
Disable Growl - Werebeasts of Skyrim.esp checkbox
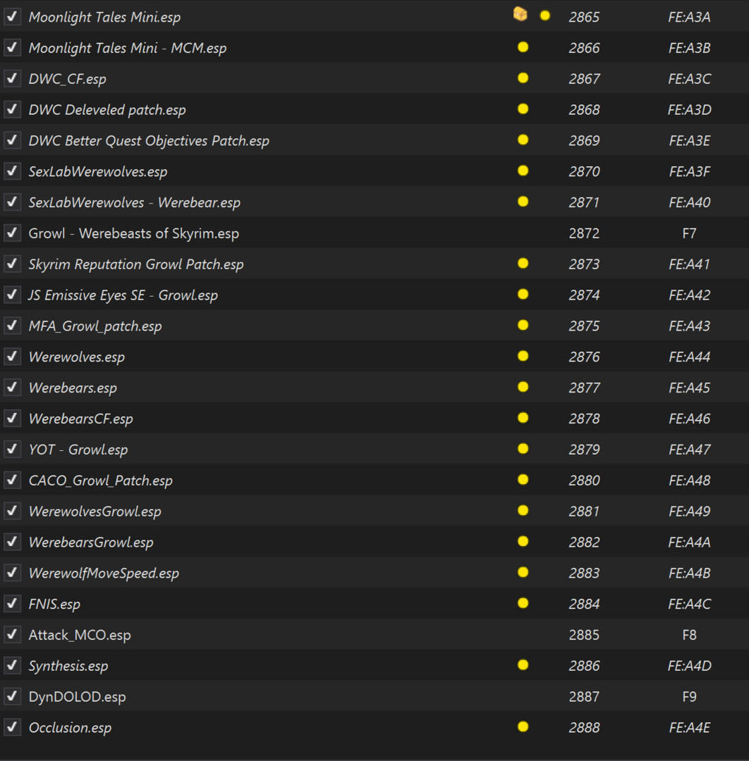[12, 233]
